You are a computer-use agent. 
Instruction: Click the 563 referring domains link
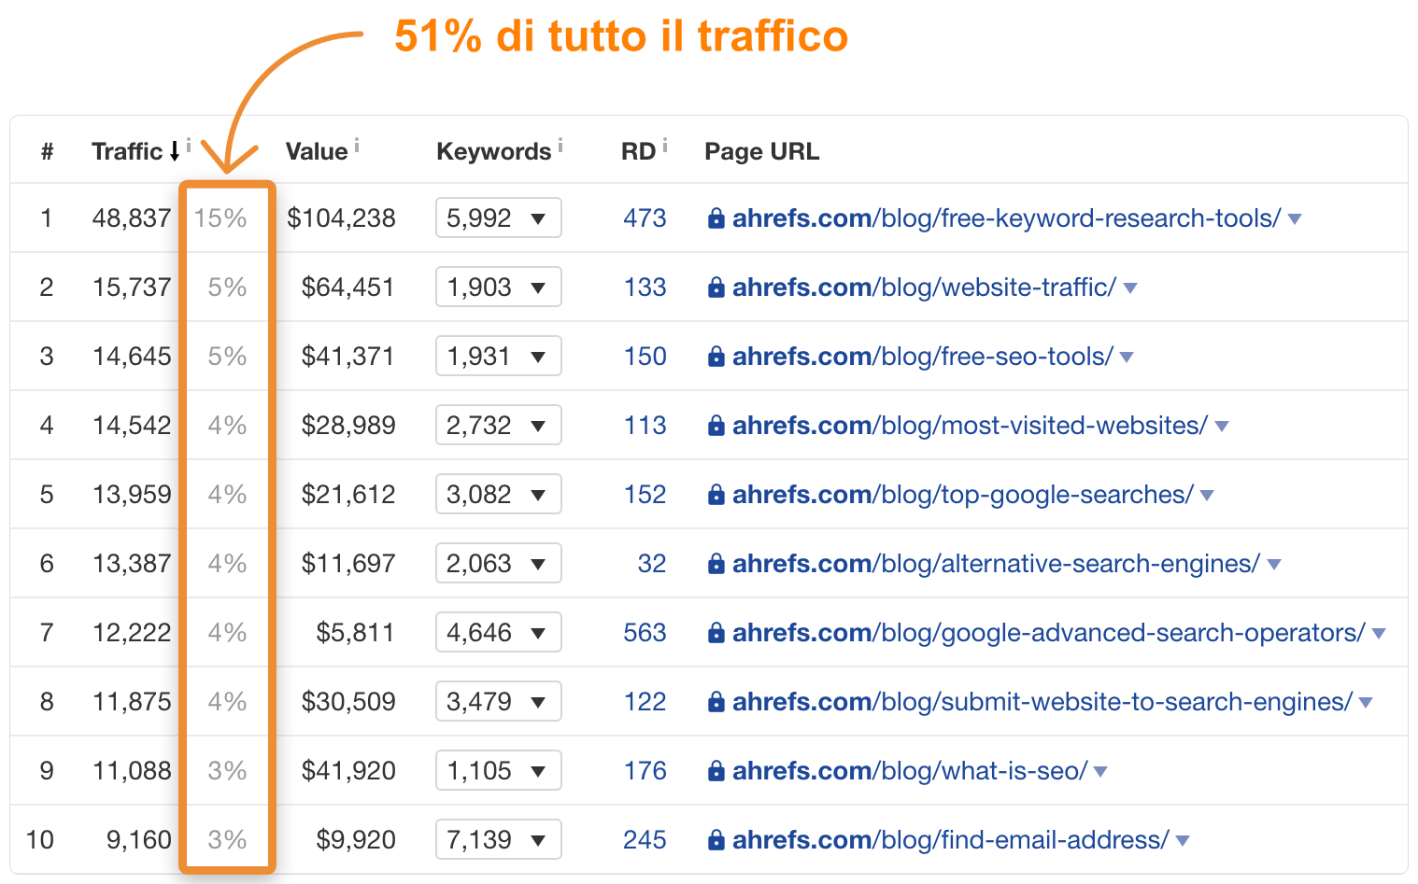pos(645,633)
